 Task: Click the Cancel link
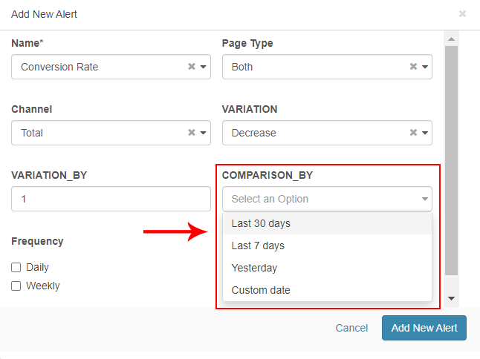(351, 328)
